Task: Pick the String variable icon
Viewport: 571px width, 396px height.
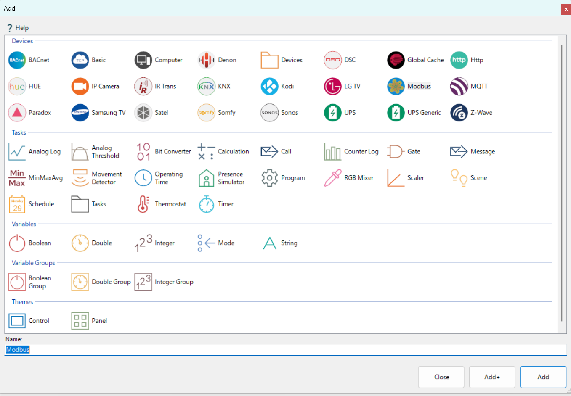Action: click(x=270, y=243)
